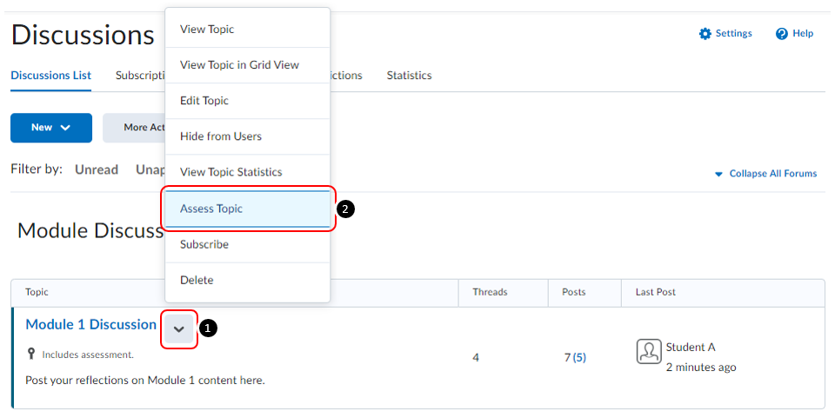Click Student A's profile avatar icon

(649, 352)
